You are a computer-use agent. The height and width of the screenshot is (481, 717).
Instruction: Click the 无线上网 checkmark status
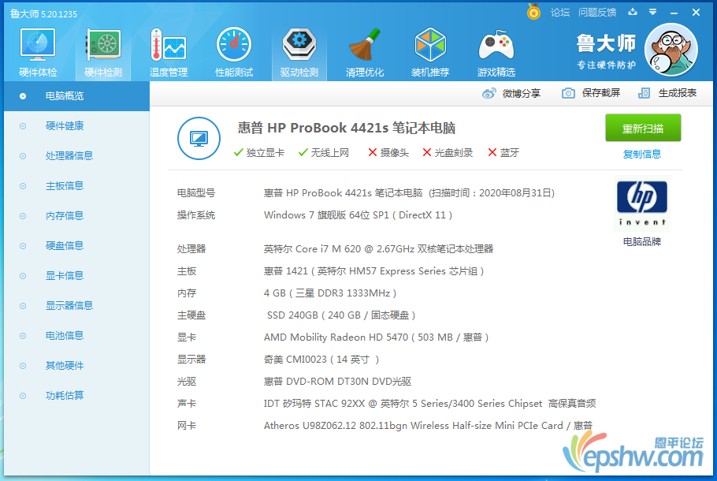tap(324, 153)
